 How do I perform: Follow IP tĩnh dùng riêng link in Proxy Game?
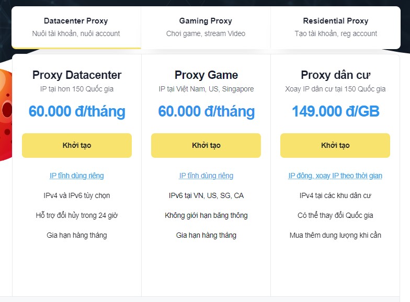(x=206, y=176)
